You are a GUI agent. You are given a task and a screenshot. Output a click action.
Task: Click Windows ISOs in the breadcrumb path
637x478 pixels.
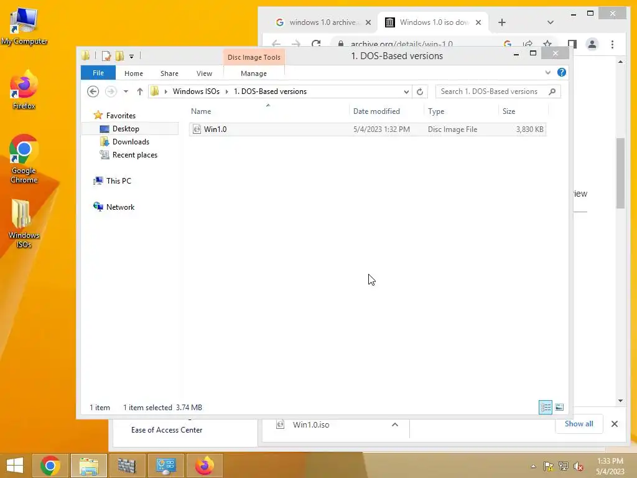point(196,91)
